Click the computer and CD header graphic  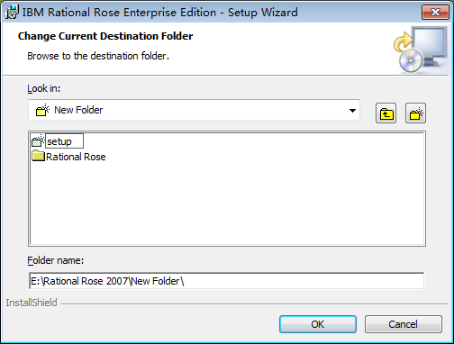pyautogui.click(x=421, y=50)
